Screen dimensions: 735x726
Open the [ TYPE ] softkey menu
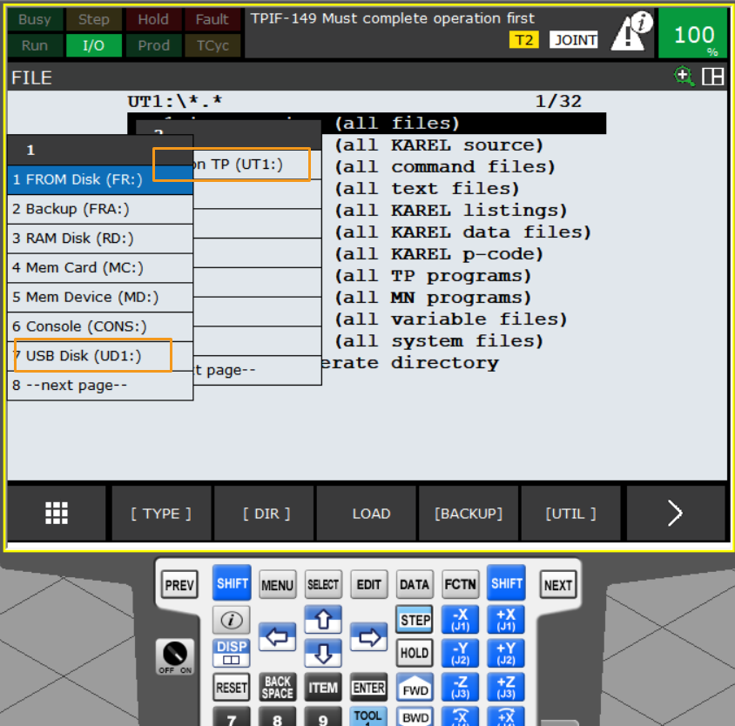click(x=161, y=514)
